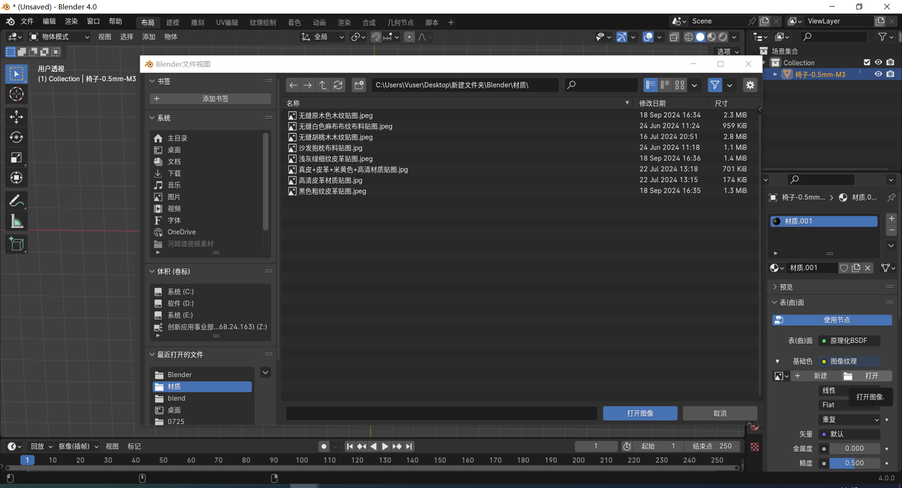
Task: Open the 重复 extension dropdown
Action: point(849,420)
